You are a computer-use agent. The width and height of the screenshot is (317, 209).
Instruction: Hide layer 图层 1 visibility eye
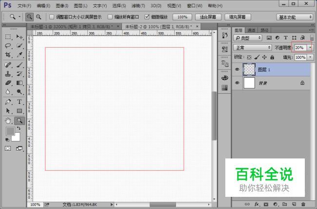pyautogui.click(x=237, y=70)
